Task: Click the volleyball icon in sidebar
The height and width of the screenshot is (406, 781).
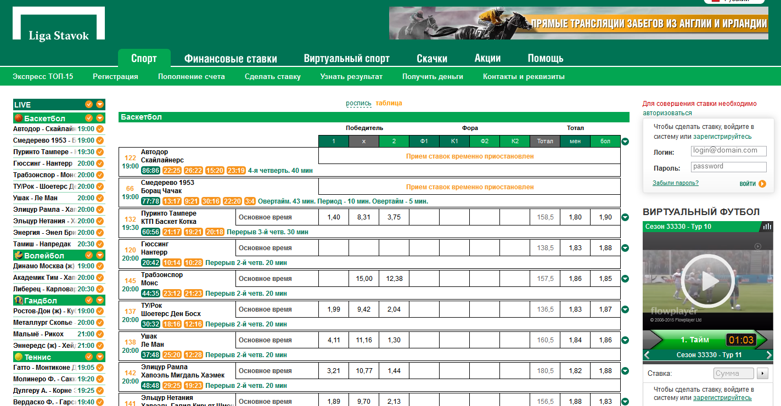Action: tap(18, 255)
